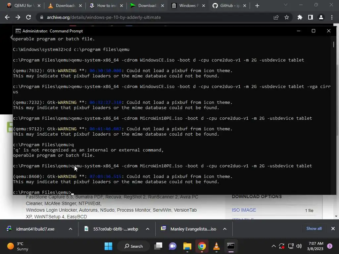View site security lock info
The width and height of the screenshot is (339, 254).
tap(42, 17)
